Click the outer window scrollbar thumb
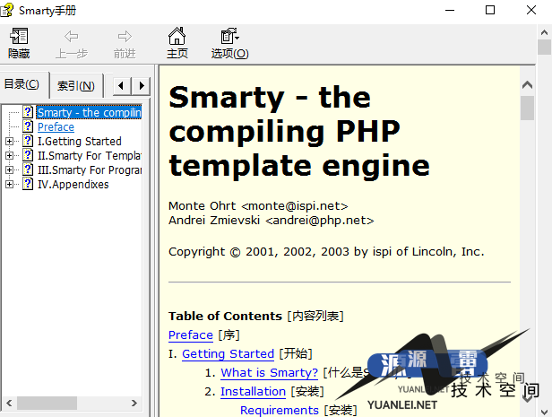Image resolution: width=552 pixels, height=417 pixels. pyautogui.click(x=544, y=48)
